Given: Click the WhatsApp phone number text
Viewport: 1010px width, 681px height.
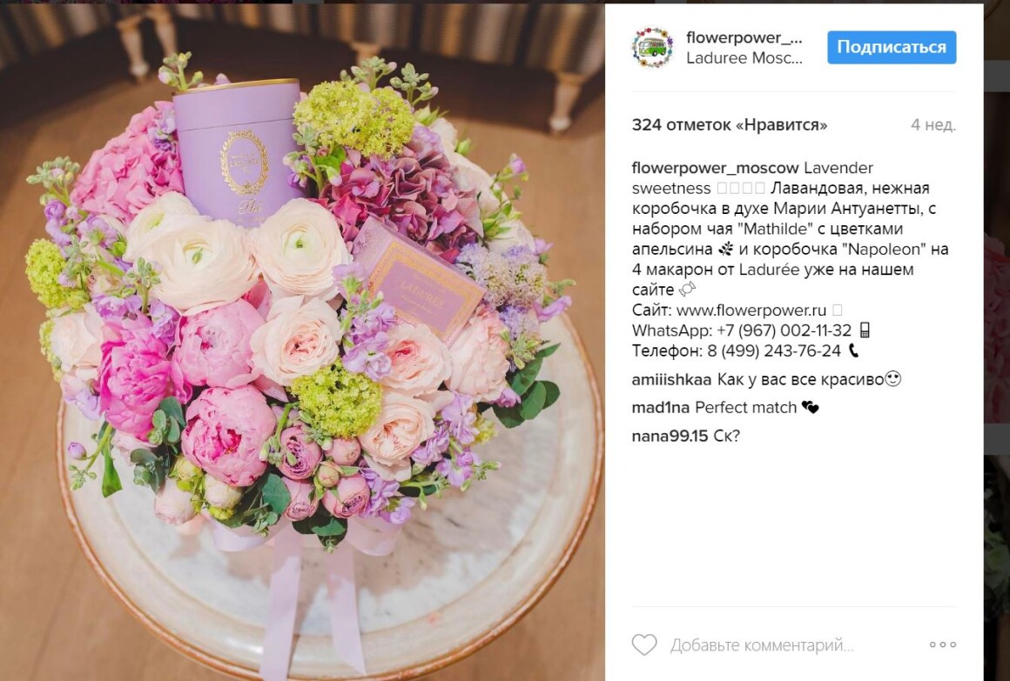Looking at the screenshot, I should point(784,330).
